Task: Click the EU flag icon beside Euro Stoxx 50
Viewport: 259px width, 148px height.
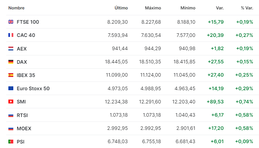Action: point(11,88)
